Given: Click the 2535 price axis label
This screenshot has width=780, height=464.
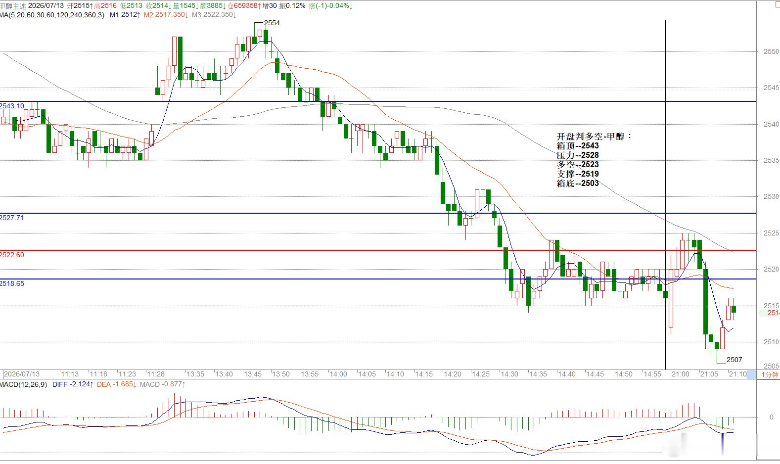Looking at the screenshot, I should click(x=771, y=160).
